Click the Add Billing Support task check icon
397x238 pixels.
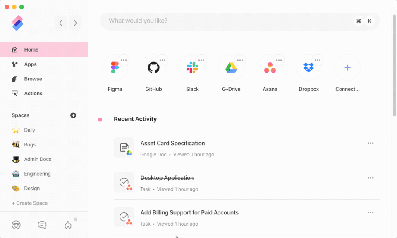coord(124,217)
